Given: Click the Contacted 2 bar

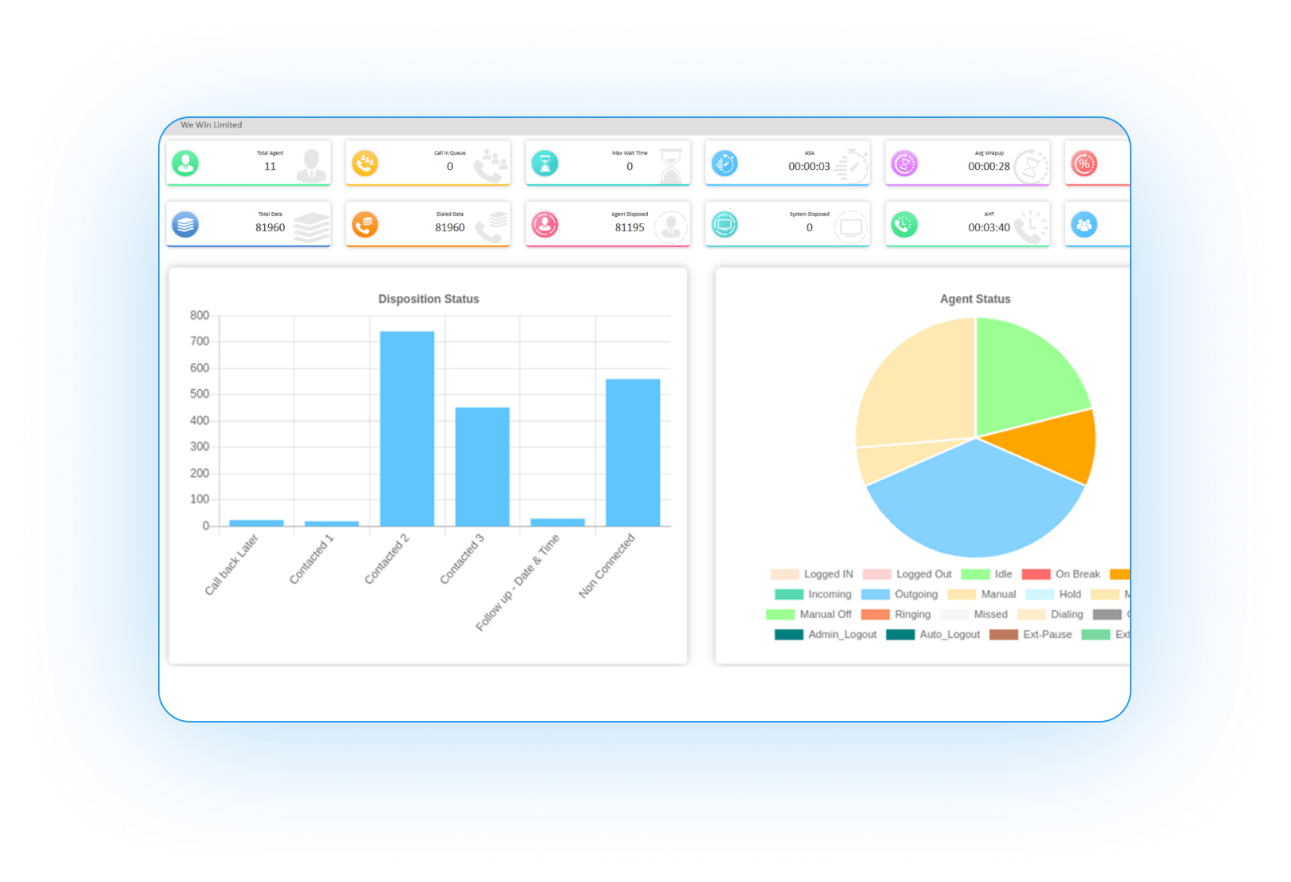Looking at the screenshot, I should click(x=407, y=429).
